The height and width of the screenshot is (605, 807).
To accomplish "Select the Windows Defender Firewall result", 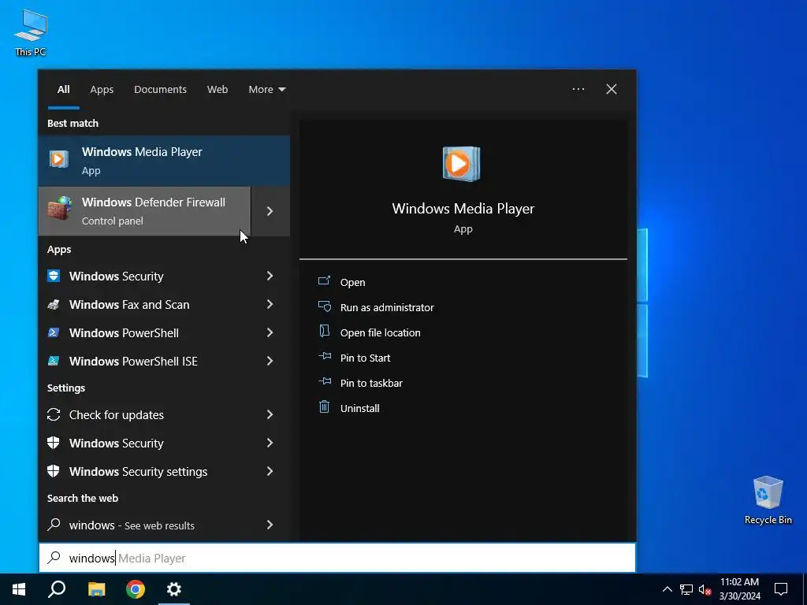I will coord(145,211).
